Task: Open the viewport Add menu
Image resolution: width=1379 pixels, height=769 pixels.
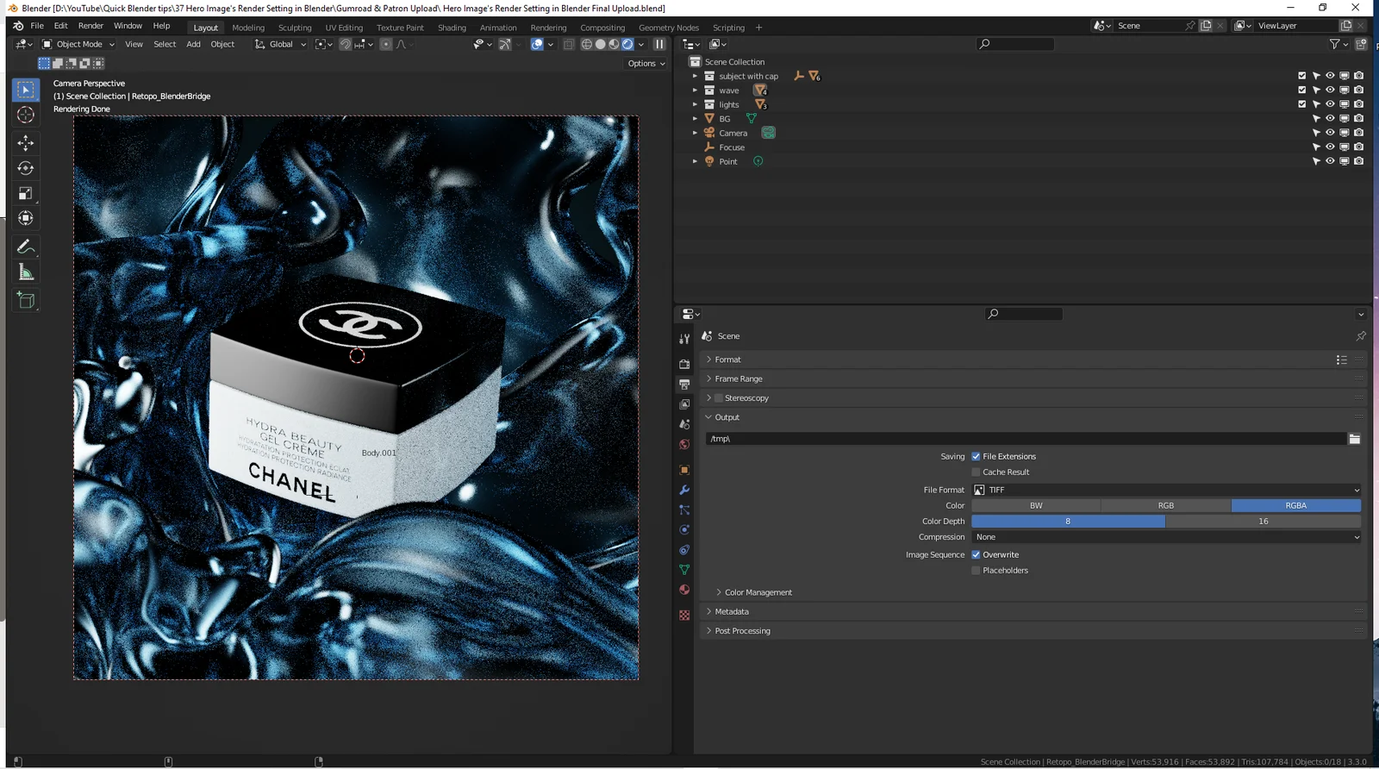Action: (193, 44)
